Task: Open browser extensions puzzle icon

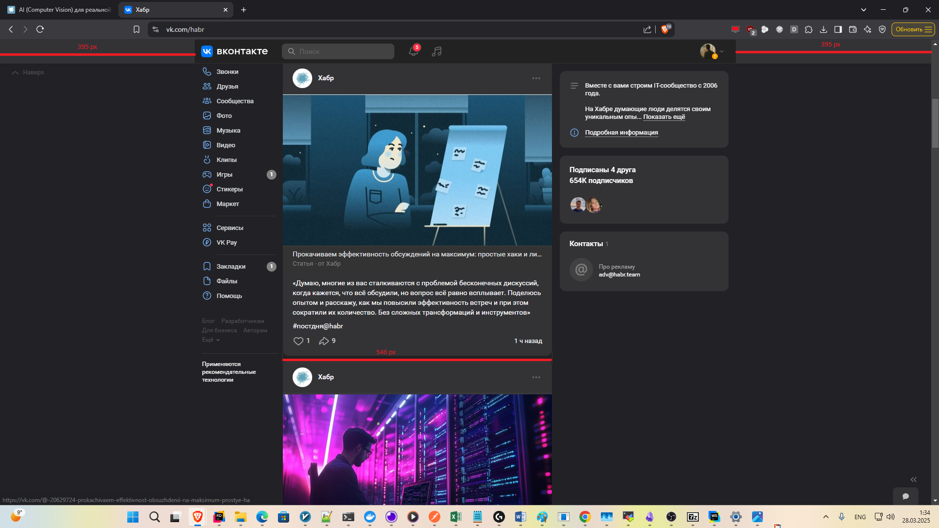Action: (809, 29)
